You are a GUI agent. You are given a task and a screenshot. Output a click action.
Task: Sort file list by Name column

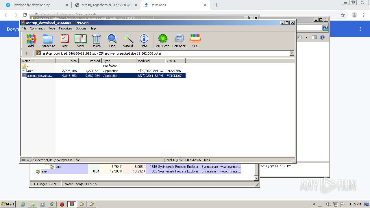38,61
